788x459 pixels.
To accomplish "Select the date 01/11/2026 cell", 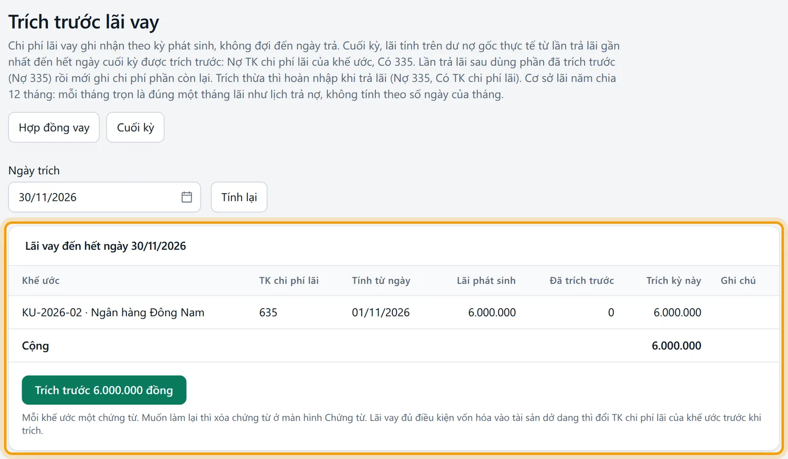I will point(381,312).
